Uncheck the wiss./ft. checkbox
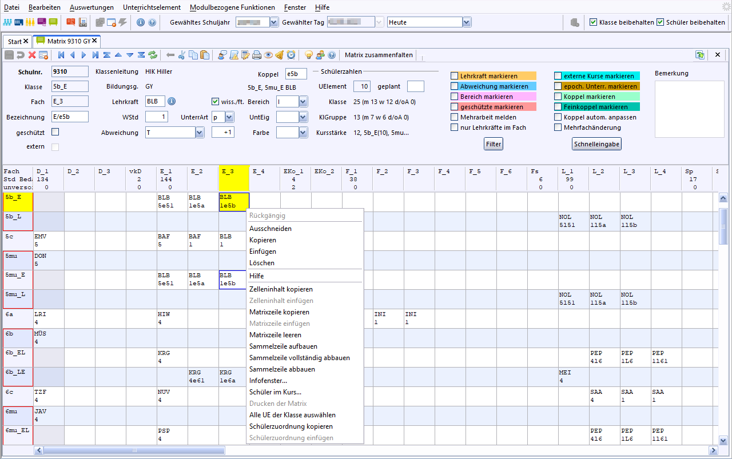 click(x=216, y=101)
